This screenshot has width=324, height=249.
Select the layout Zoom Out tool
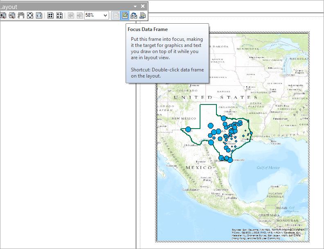(x=12, y=16)
